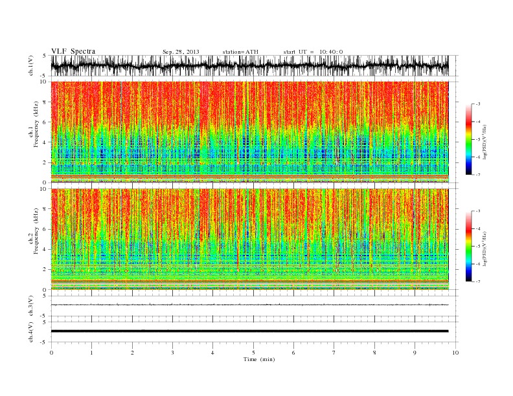The width and height of the screenshot is (513, 396).
Task: Click the '-5' label on ch.2 color bar
Action: pos(477,246)
